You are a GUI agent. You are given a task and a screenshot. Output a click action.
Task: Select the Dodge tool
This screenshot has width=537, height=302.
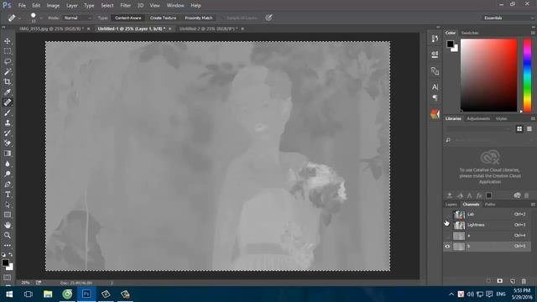coord(8,174)
